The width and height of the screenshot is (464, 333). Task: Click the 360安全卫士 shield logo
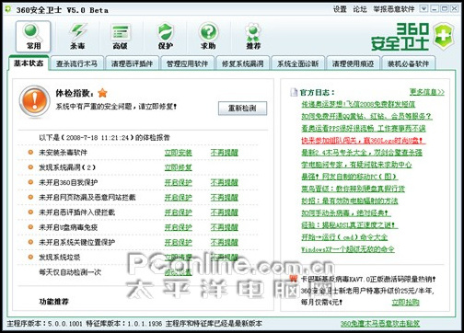coord(443,37)
